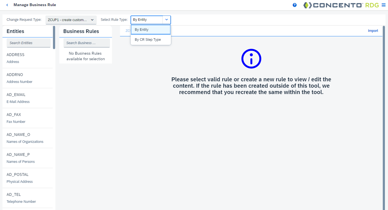Open the Select Rule Type dropdown

(166, 20)
